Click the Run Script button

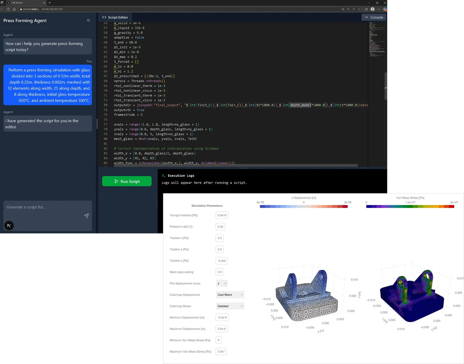tap(127, 181)
